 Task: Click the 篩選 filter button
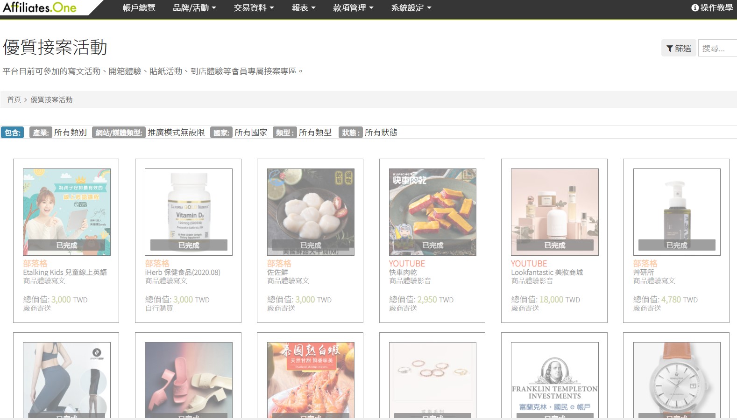(679, 48)
